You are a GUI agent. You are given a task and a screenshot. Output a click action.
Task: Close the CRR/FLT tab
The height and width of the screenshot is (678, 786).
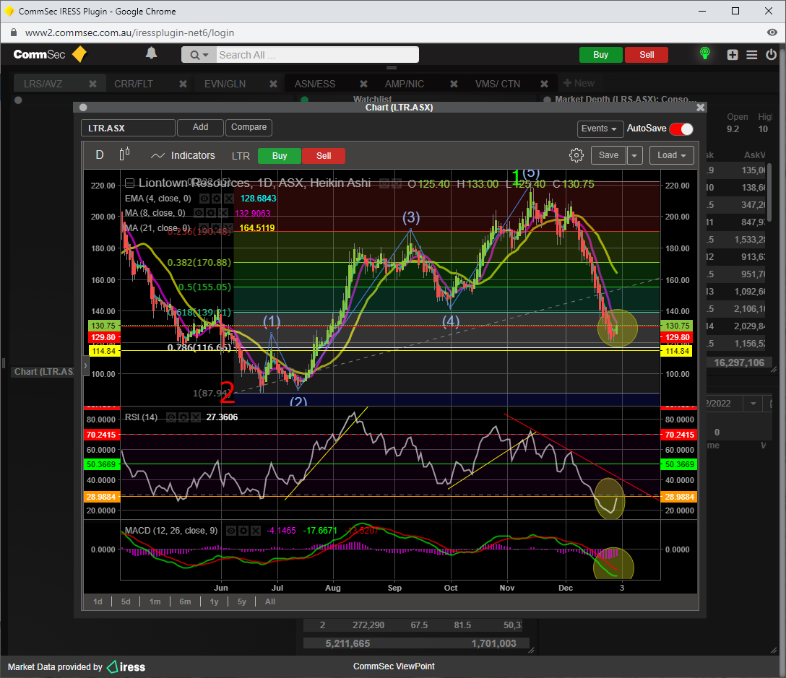[183, 84]
